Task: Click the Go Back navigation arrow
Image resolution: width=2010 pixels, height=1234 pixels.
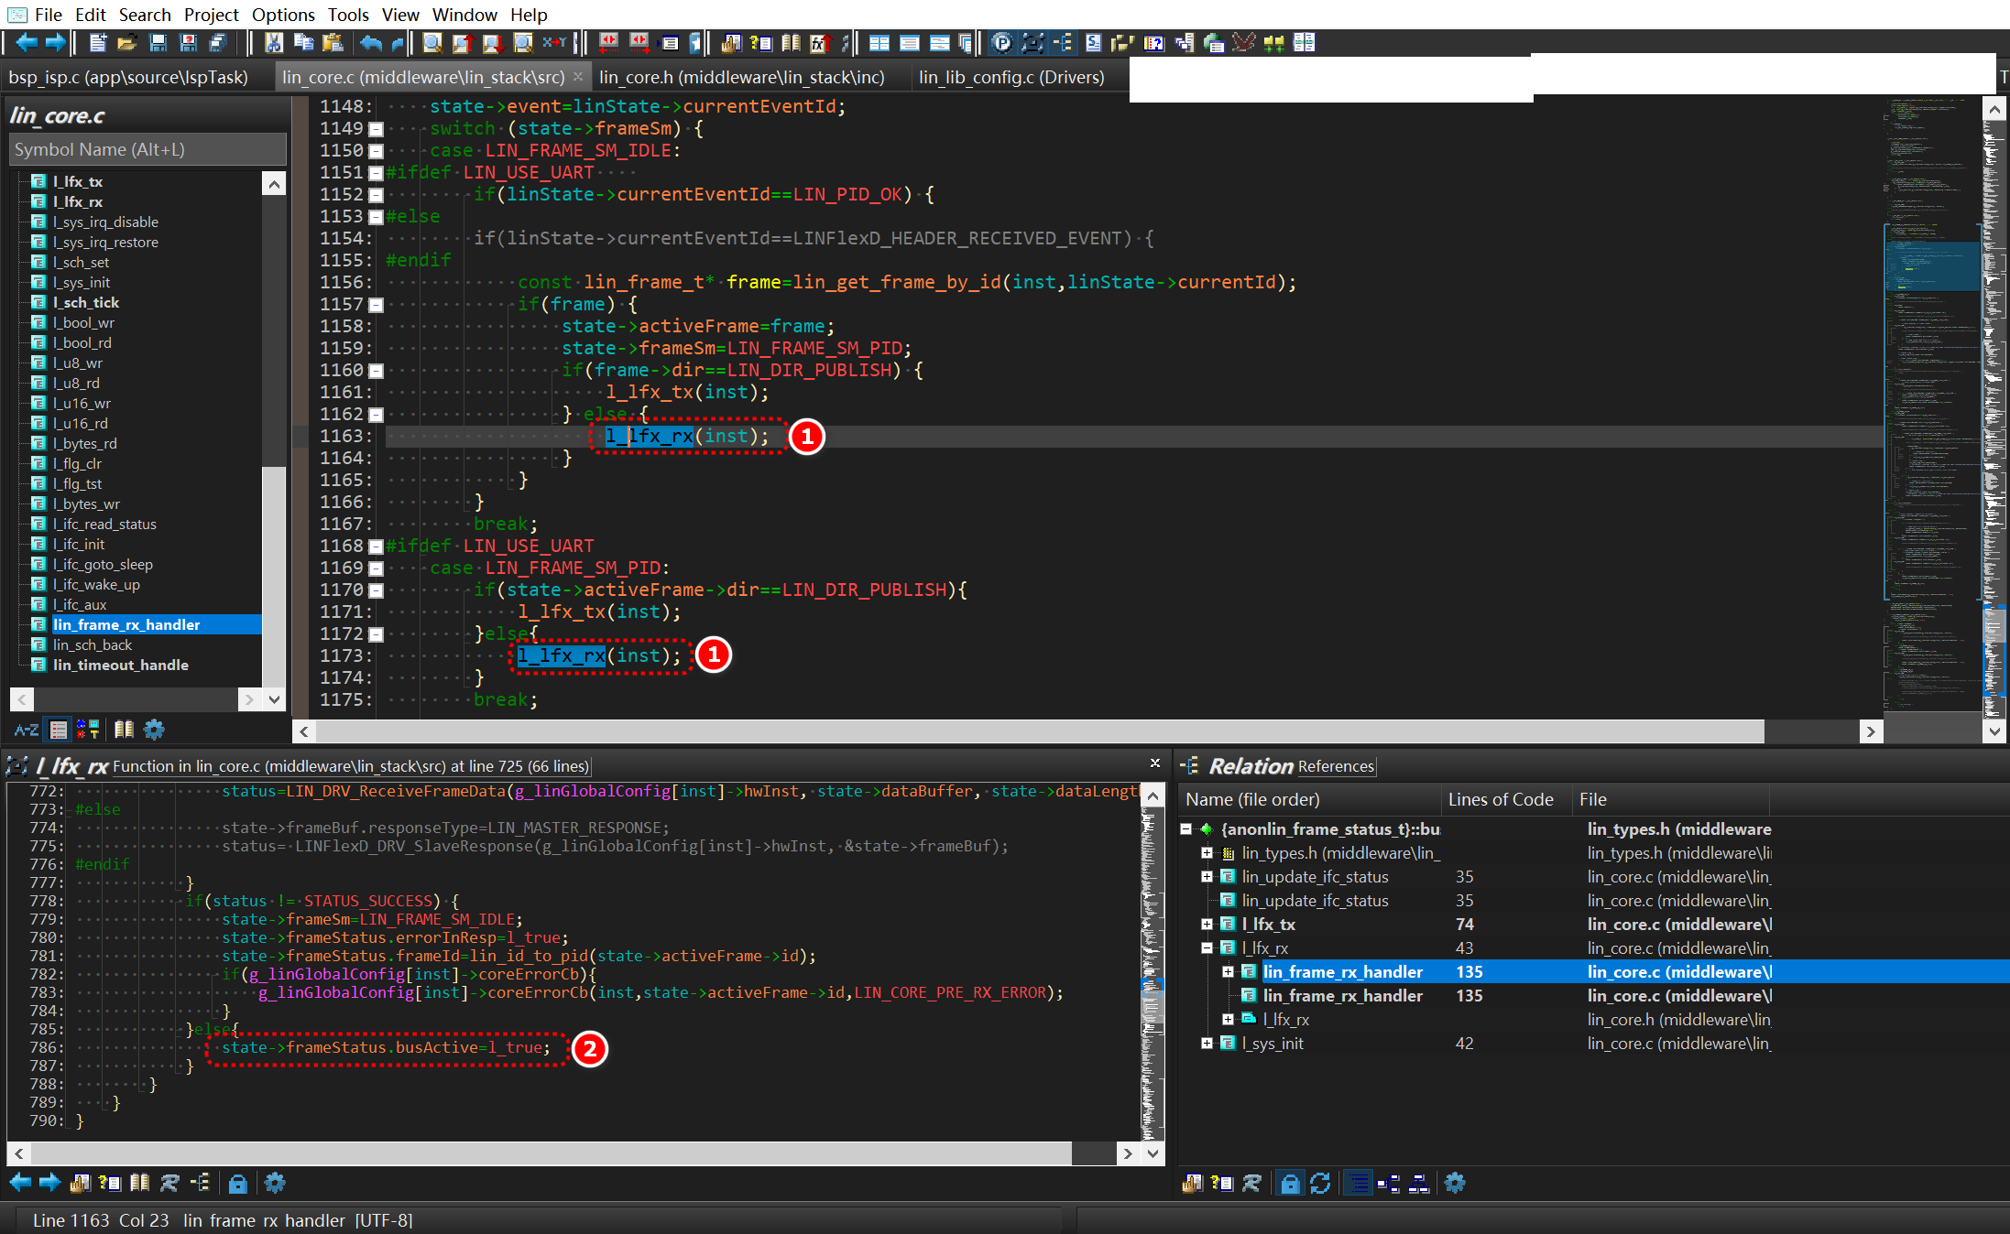Action: click(26, 42)
